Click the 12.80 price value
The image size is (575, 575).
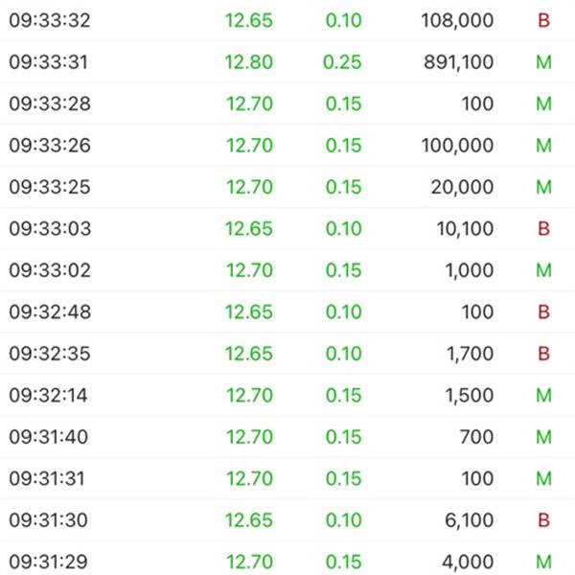pyautogui.click(x=249, y=62)
